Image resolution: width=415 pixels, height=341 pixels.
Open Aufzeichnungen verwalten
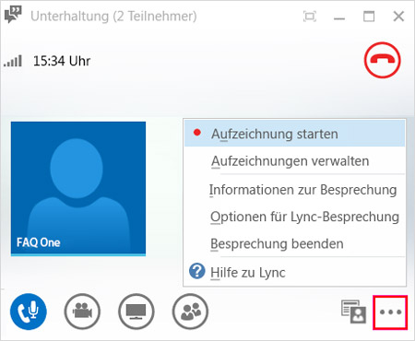[294, 161]
